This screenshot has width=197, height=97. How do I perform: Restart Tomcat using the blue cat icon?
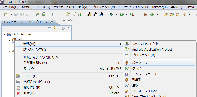101,15
